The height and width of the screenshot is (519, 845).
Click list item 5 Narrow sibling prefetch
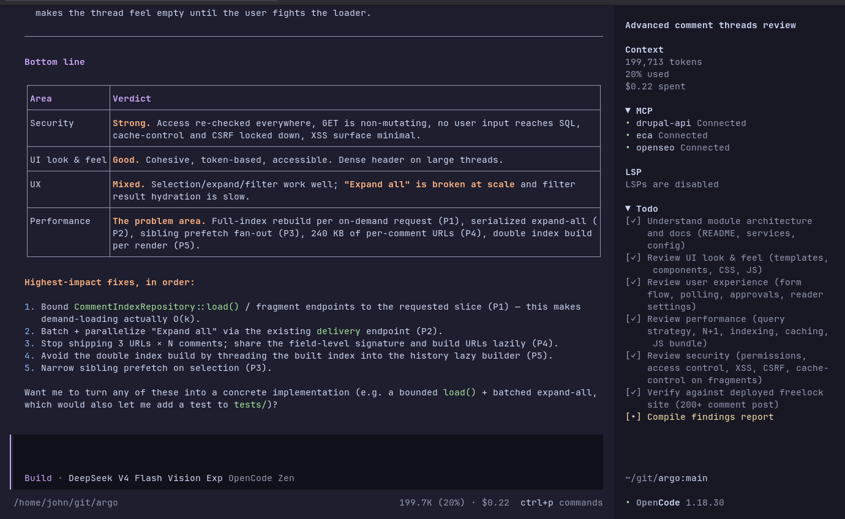click(x=148, y=368)
